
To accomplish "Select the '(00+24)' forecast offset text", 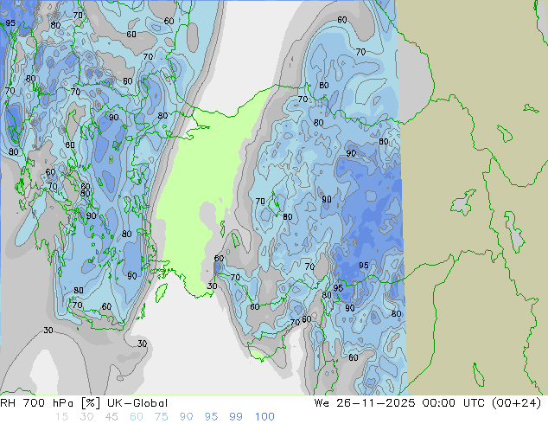I will pos(516,403).
